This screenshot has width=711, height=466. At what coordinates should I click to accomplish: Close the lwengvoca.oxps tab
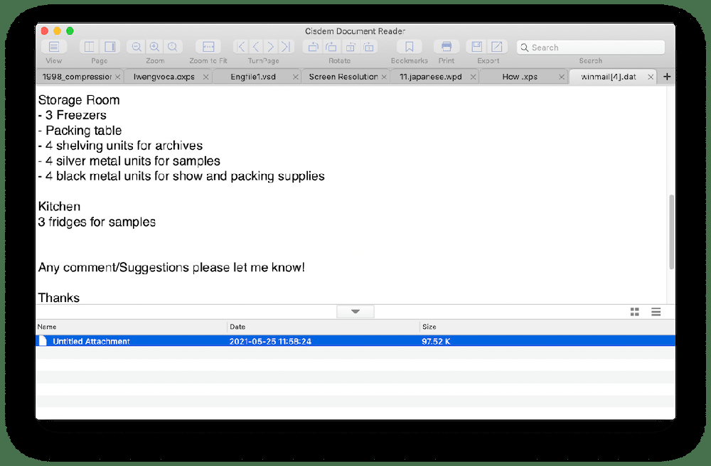click(206, 77)
